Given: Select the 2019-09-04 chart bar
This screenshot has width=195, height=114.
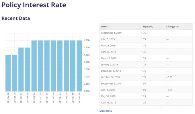Looking at the screenshot, I should (x=79, y=66).
